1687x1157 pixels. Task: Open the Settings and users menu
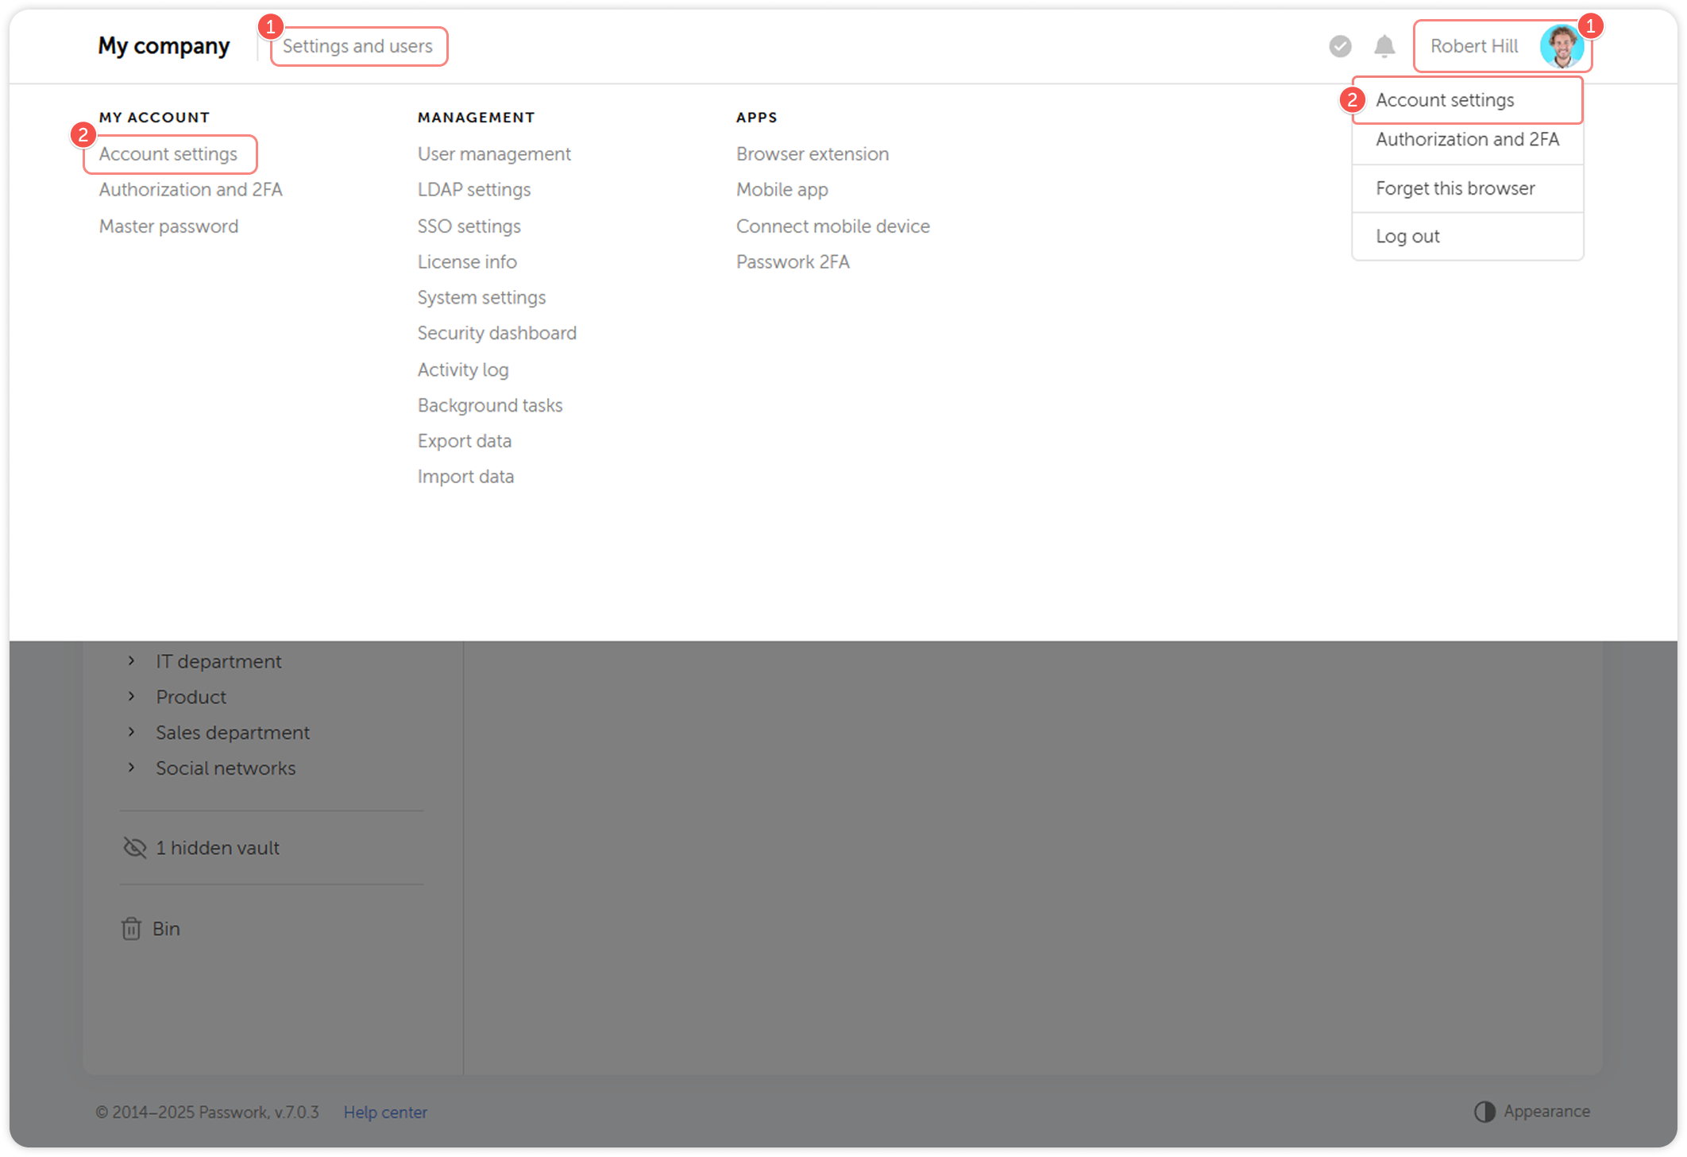(357, 46)
